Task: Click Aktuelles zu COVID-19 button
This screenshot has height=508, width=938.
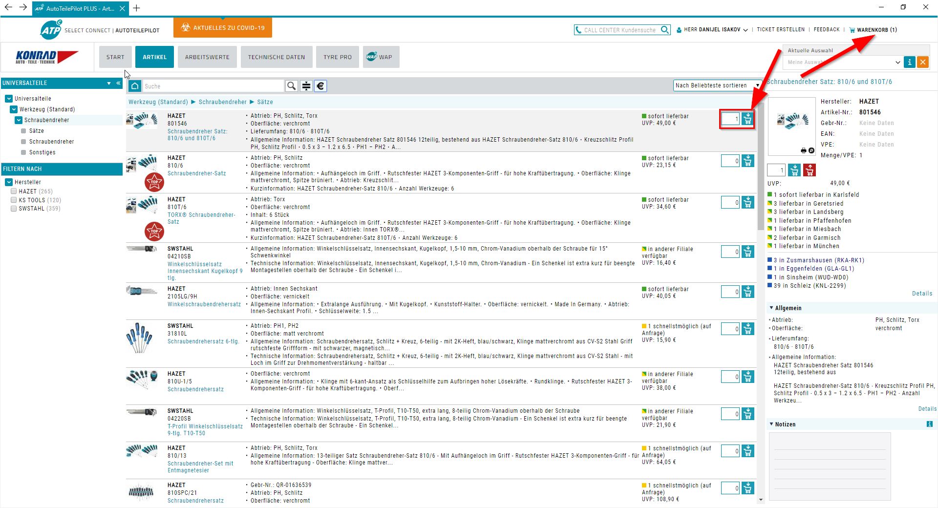Action: [x=223, y=28]
